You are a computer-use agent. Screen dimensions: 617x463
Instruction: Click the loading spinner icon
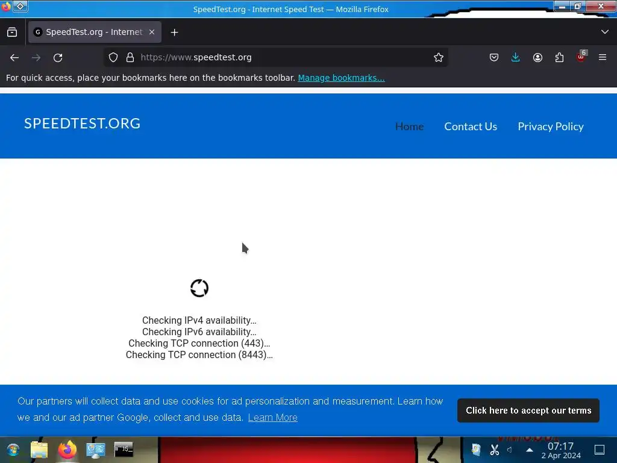(x=199, y=288)
